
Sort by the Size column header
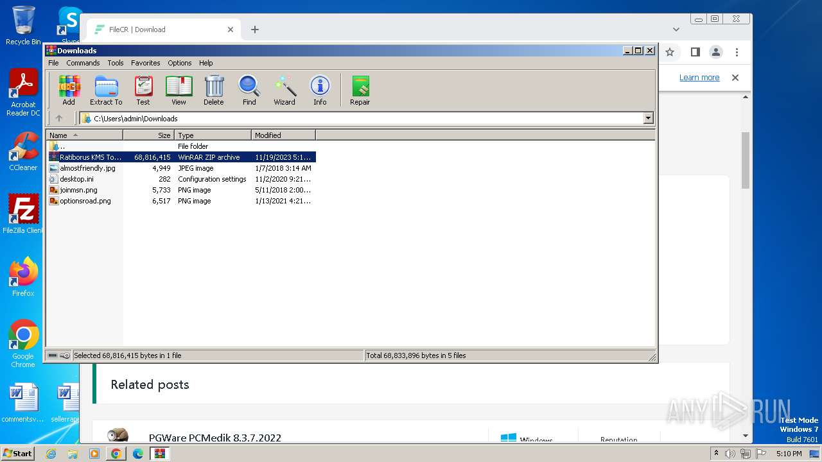pyautogui.click(x=148, y=135)
